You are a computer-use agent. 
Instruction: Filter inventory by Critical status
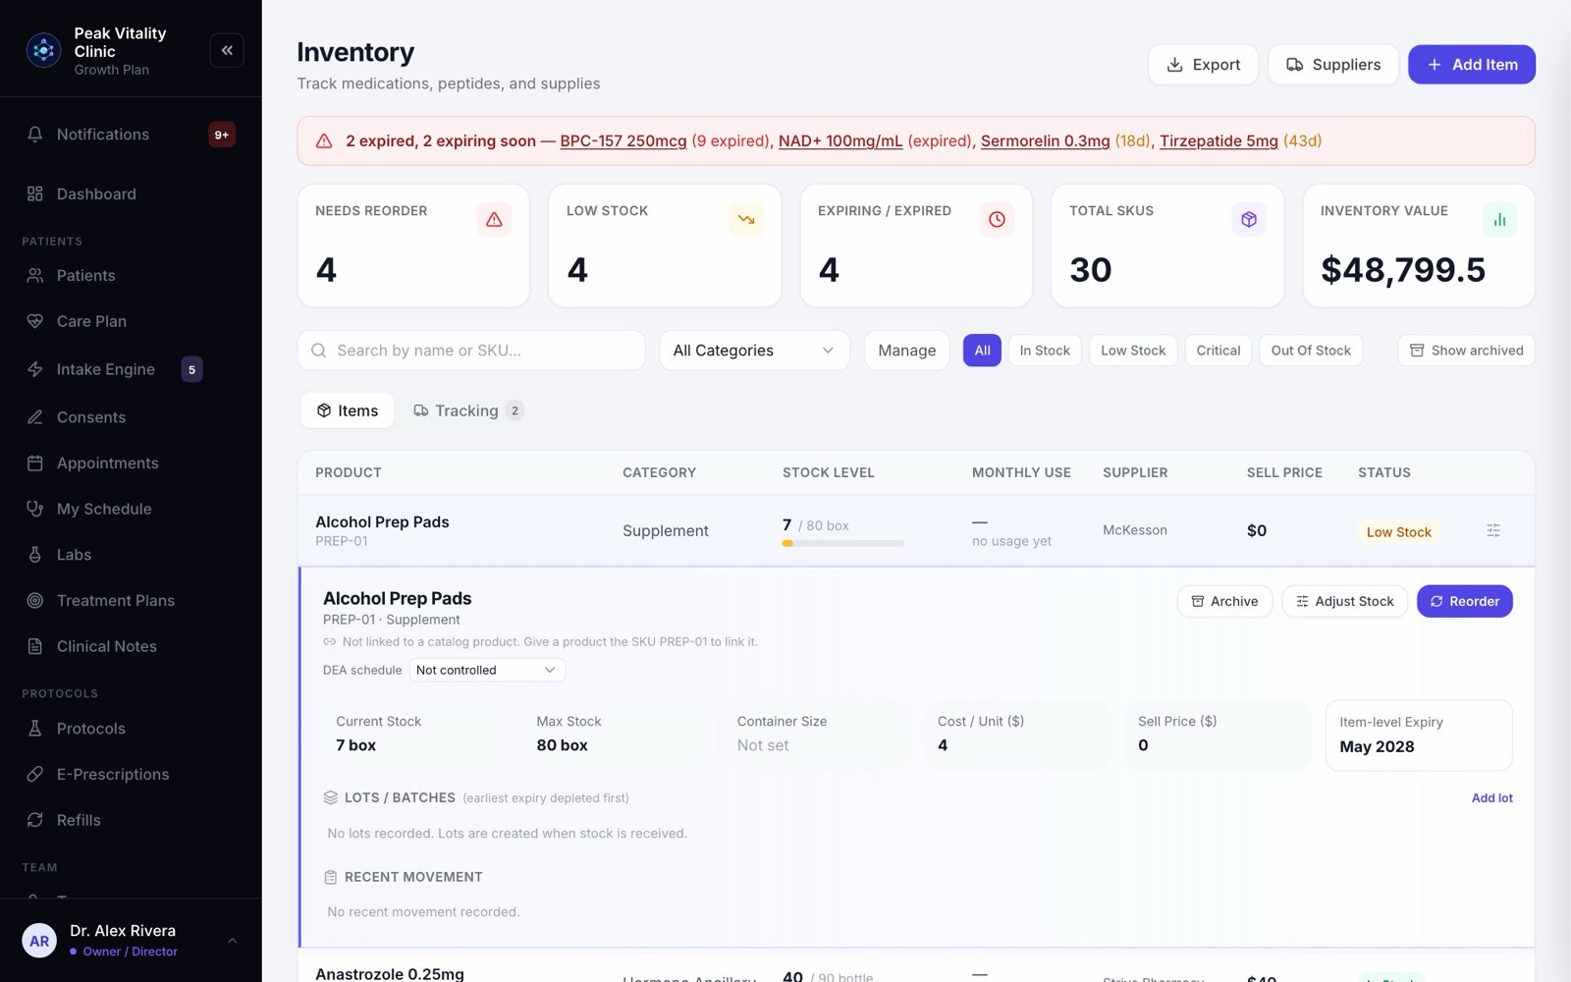[1218, 351]
